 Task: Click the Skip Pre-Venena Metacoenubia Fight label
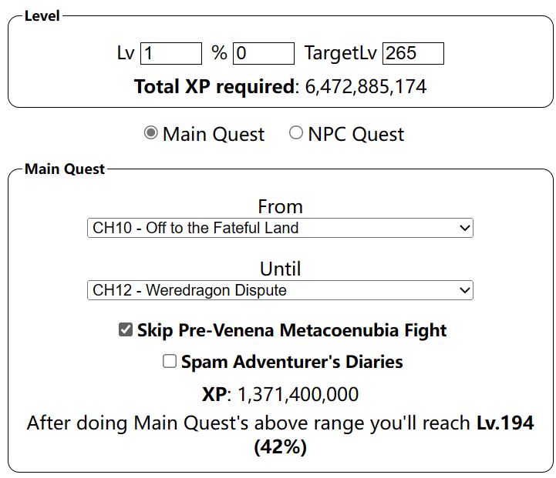tap(291, 331)
